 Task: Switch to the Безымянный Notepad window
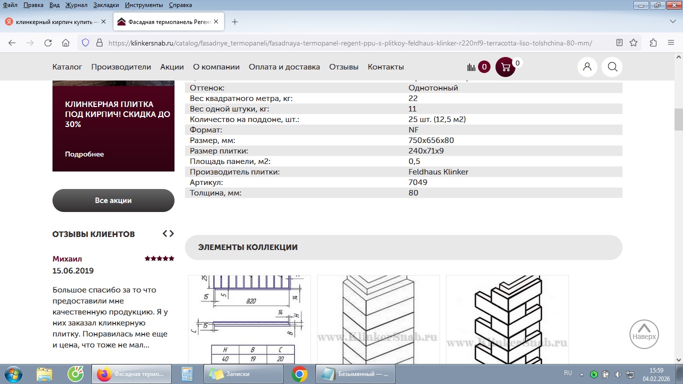point(355,374)
